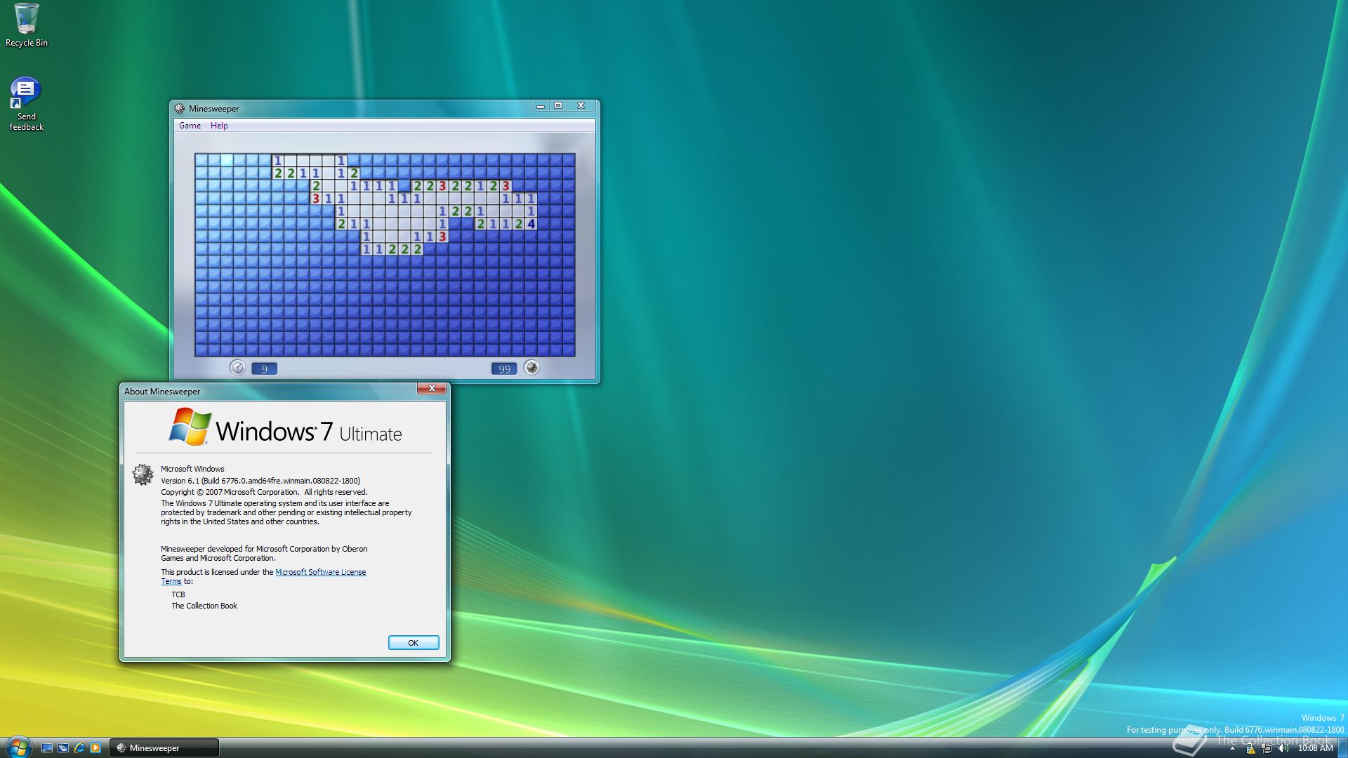The height and width of the screenshot is (758, 1348).
Task: Close the About Minesweeper dialog
Action: (x=432, y=388)
